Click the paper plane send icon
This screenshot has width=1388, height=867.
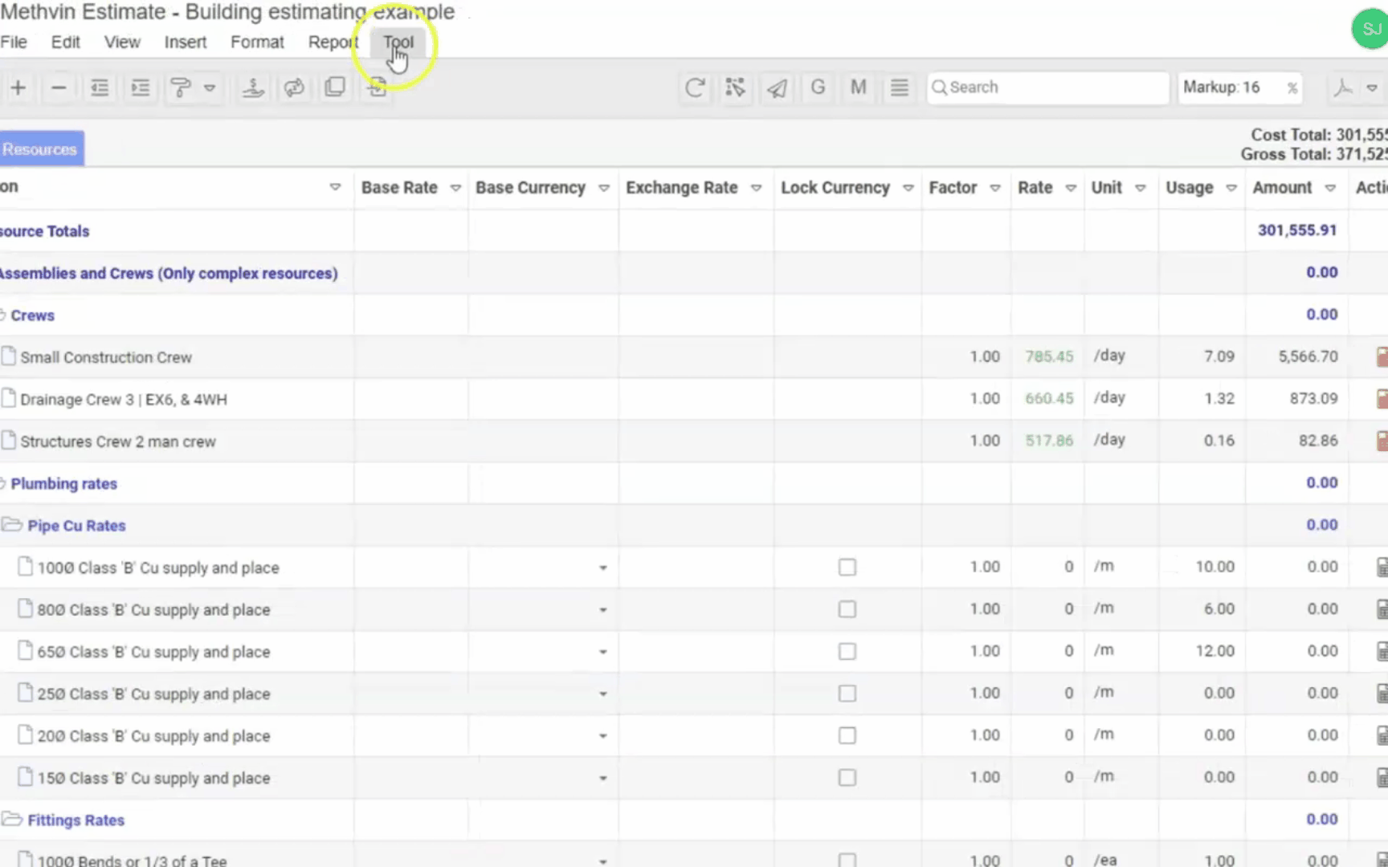pyautogui.click(x=777, y=88)
